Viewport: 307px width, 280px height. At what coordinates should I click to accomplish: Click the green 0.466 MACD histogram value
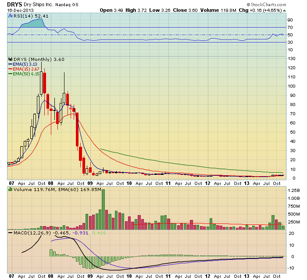tap(99, 233)
